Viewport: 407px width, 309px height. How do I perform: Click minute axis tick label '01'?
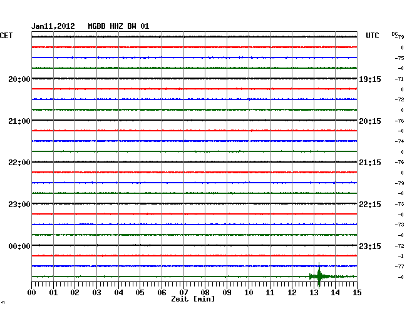(53, 293)
